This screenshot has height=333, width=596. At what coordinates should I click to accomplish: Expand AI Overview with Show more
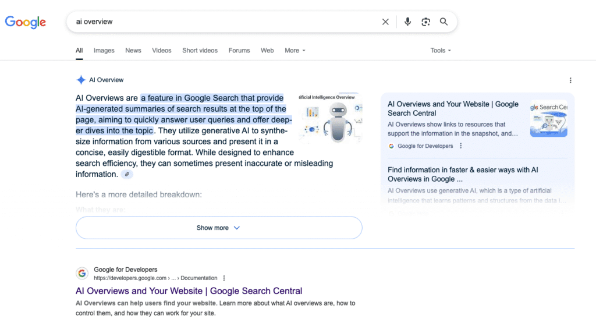pos(219,228)
